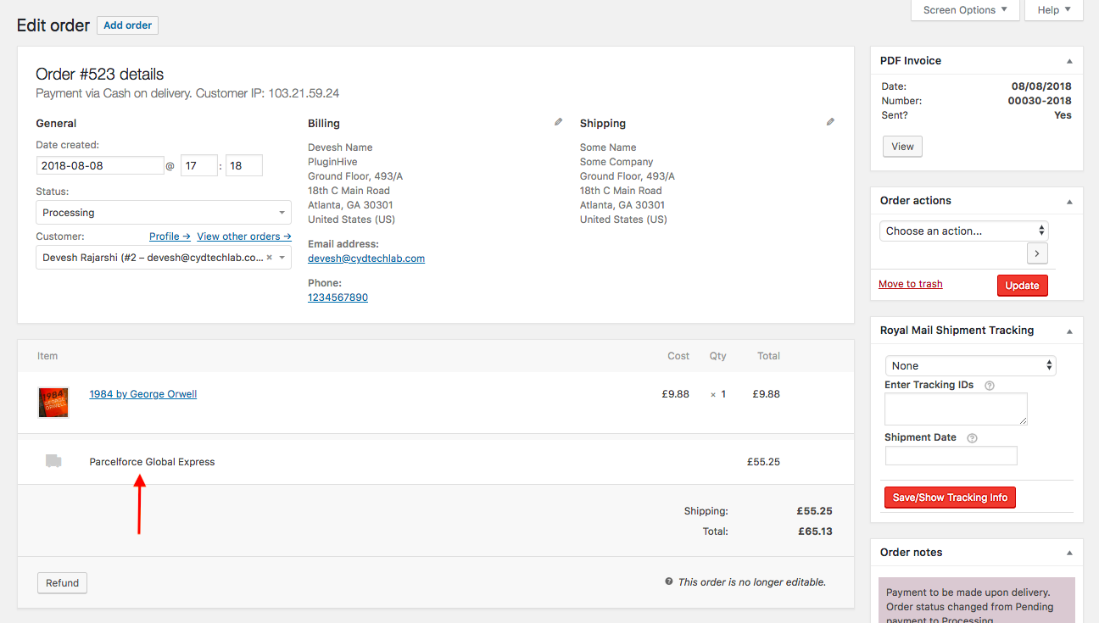Clear the selected customer with the x icon

[270, 258]
